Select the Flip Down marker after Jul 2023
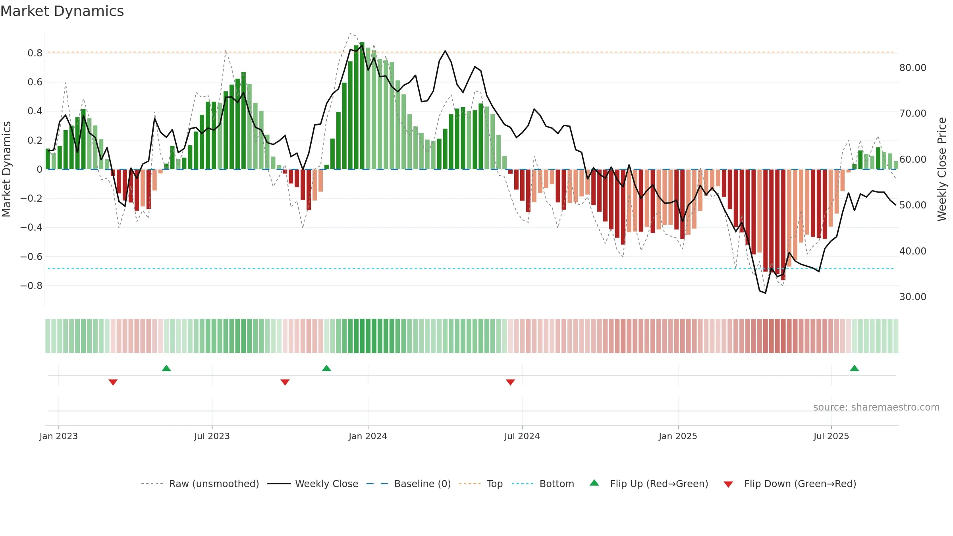 click(x=285, y=382)
